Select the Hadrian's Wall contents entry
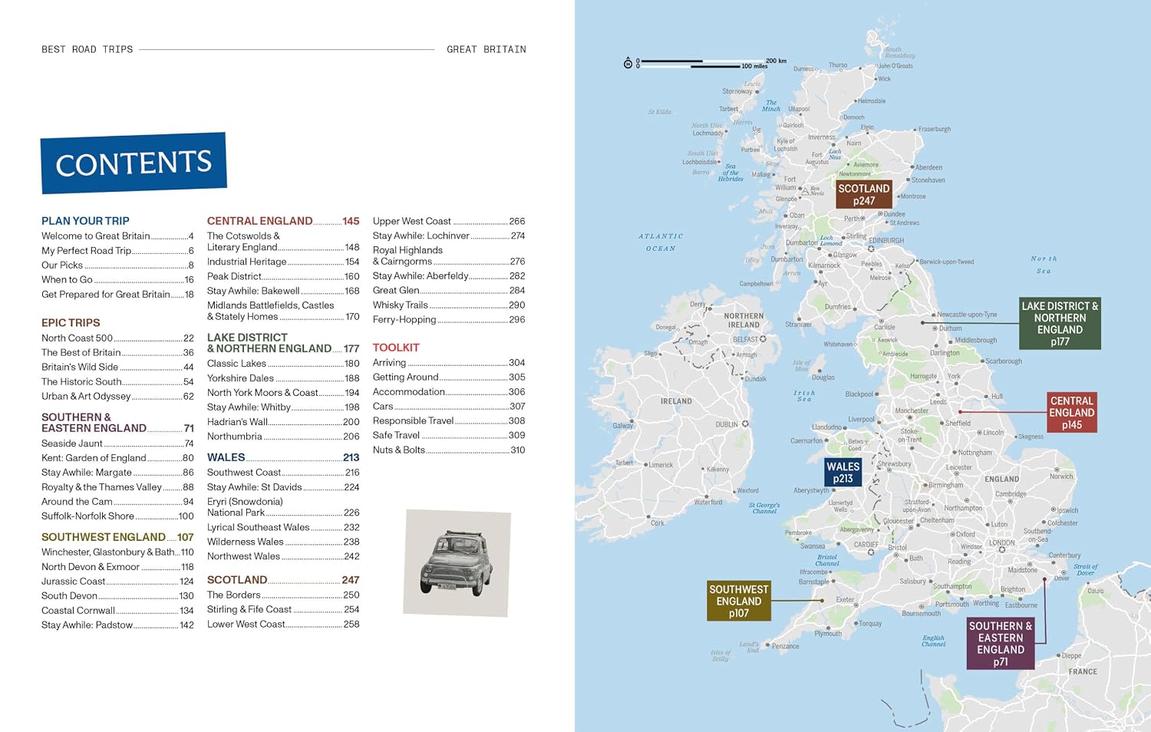This screenshot has width=1151, height=732. pos(283,422)
